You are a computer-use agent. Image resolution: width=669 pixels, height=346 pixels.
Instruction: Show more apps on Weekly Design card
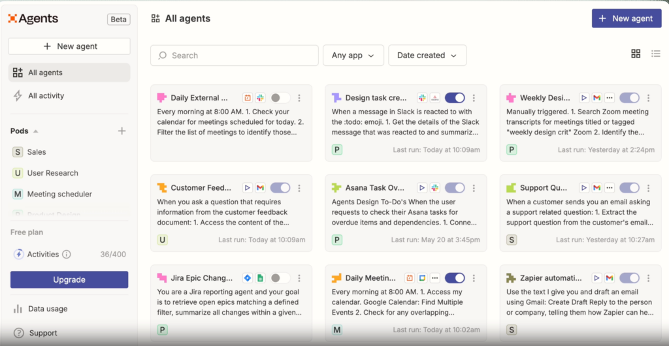point(610,98)
